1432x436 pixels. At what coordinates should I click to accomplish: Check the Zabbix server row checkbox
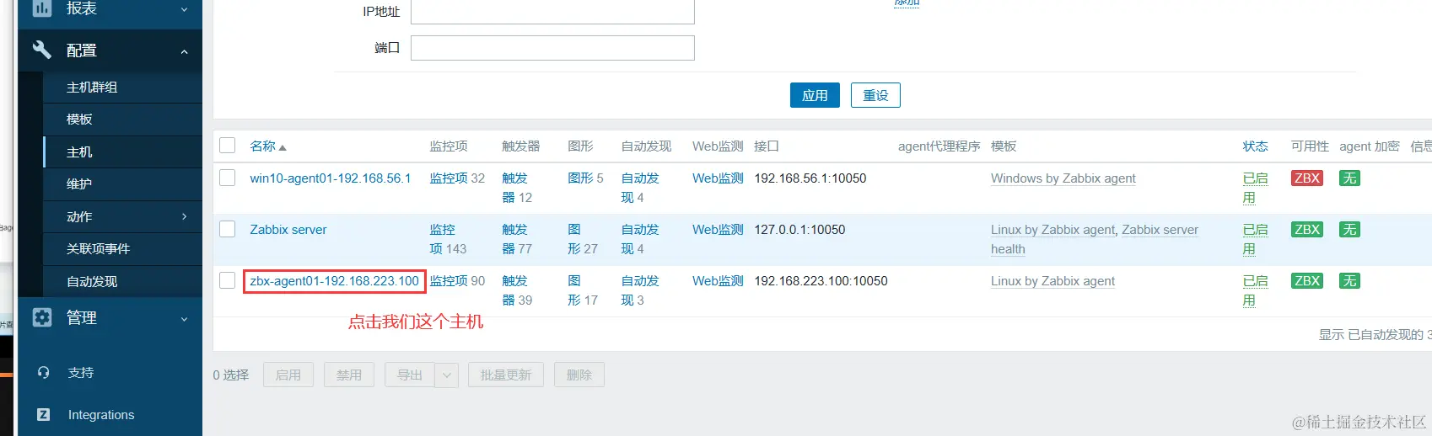(227, 229)
